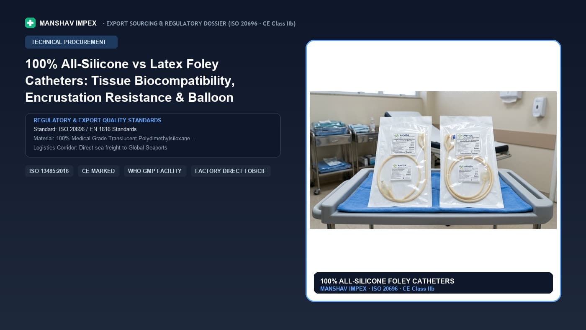Image resolution: width=586 pixels, height=330 pixels.
Task: Select the Standard: ISO 20696 / EN 1616 line
Action: point(85,129)
